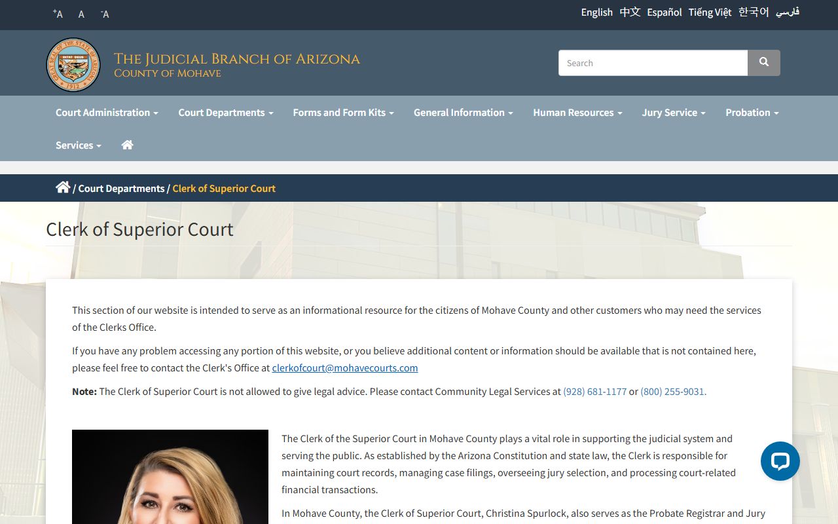Click Court Departments breadcrumb link
The width and height of the screenshot is (838, 524).
tap(121, 189)
